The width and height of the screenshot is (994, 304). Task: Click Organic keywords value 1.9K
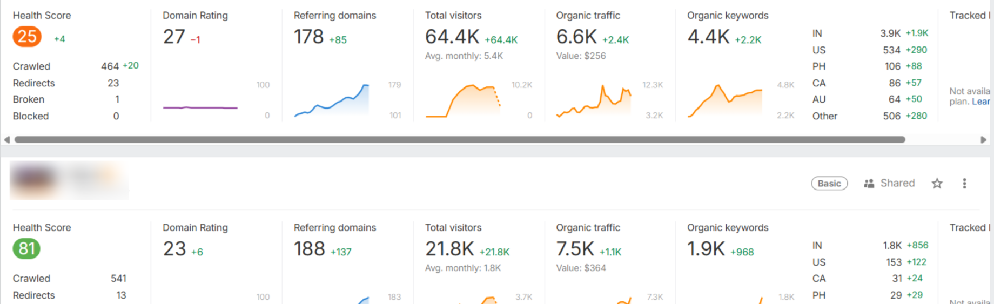click(x=706, y=249)
